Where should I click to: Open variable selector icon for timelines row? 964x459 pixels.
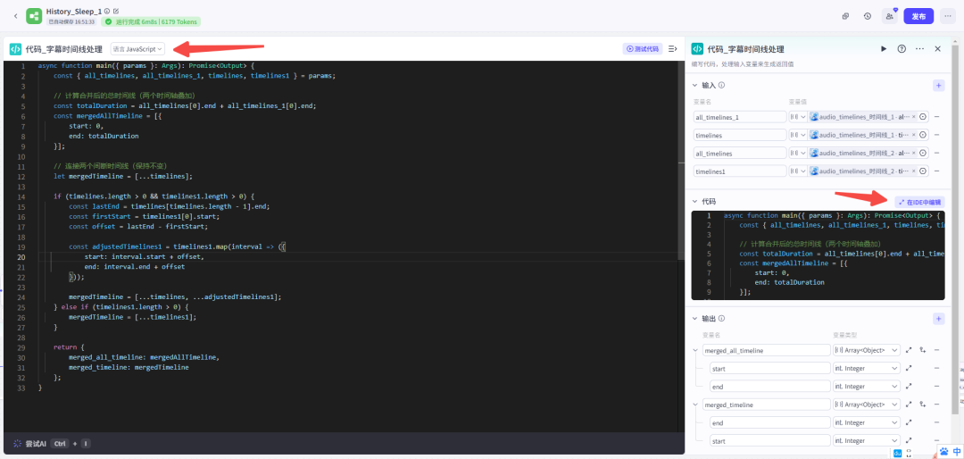pos(923,135)
